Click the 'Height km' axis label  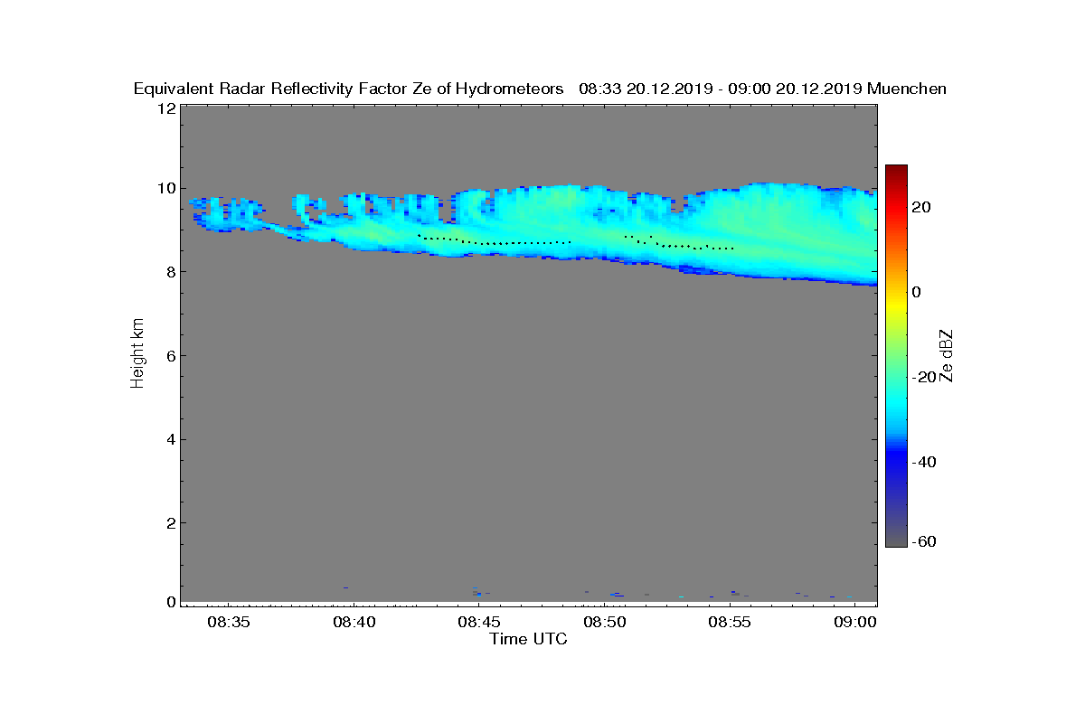tap(137, 354)
